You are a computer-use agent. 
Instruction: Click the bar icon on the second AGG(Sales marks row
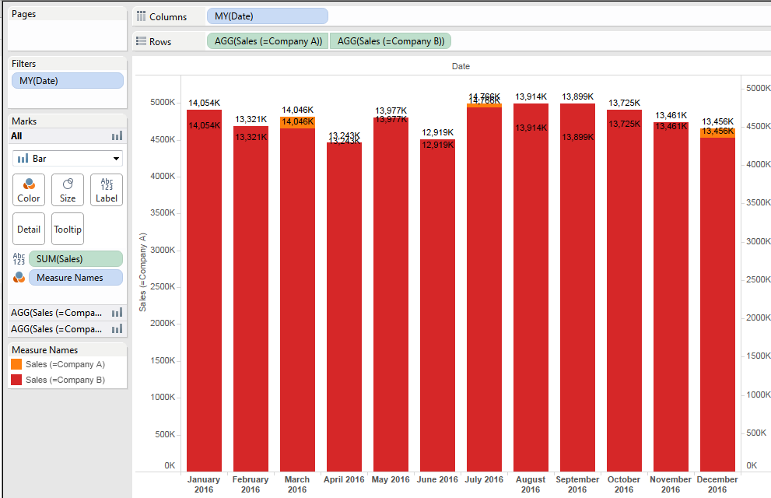pyautogui.click(x=117, y=329)
